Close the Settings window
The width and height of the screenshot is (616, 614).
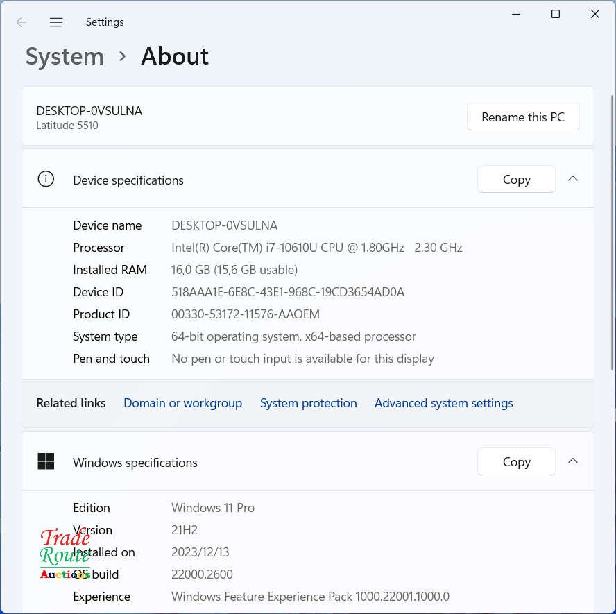pyautogui.click(x=595, y=14)
